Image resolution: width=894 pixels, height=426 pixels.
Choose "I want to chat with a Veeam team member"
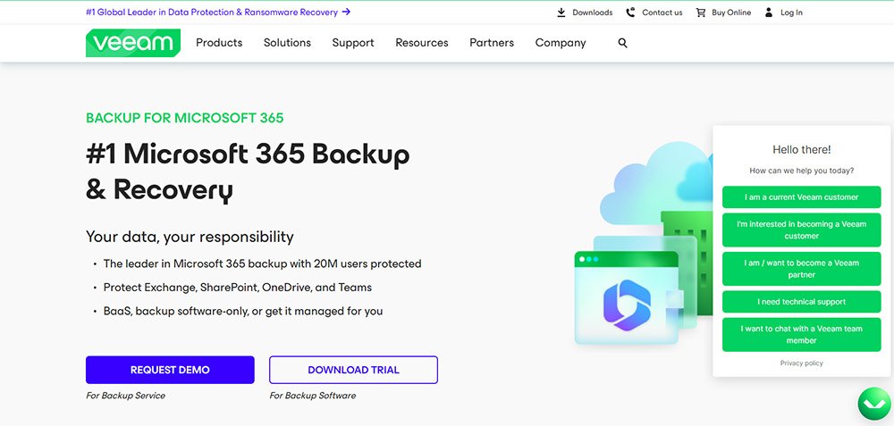(801, 334)
